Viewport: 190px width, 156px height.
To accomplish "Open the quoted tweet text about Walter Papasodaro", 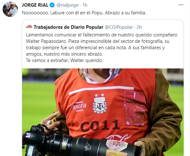I will click(102, 48).
